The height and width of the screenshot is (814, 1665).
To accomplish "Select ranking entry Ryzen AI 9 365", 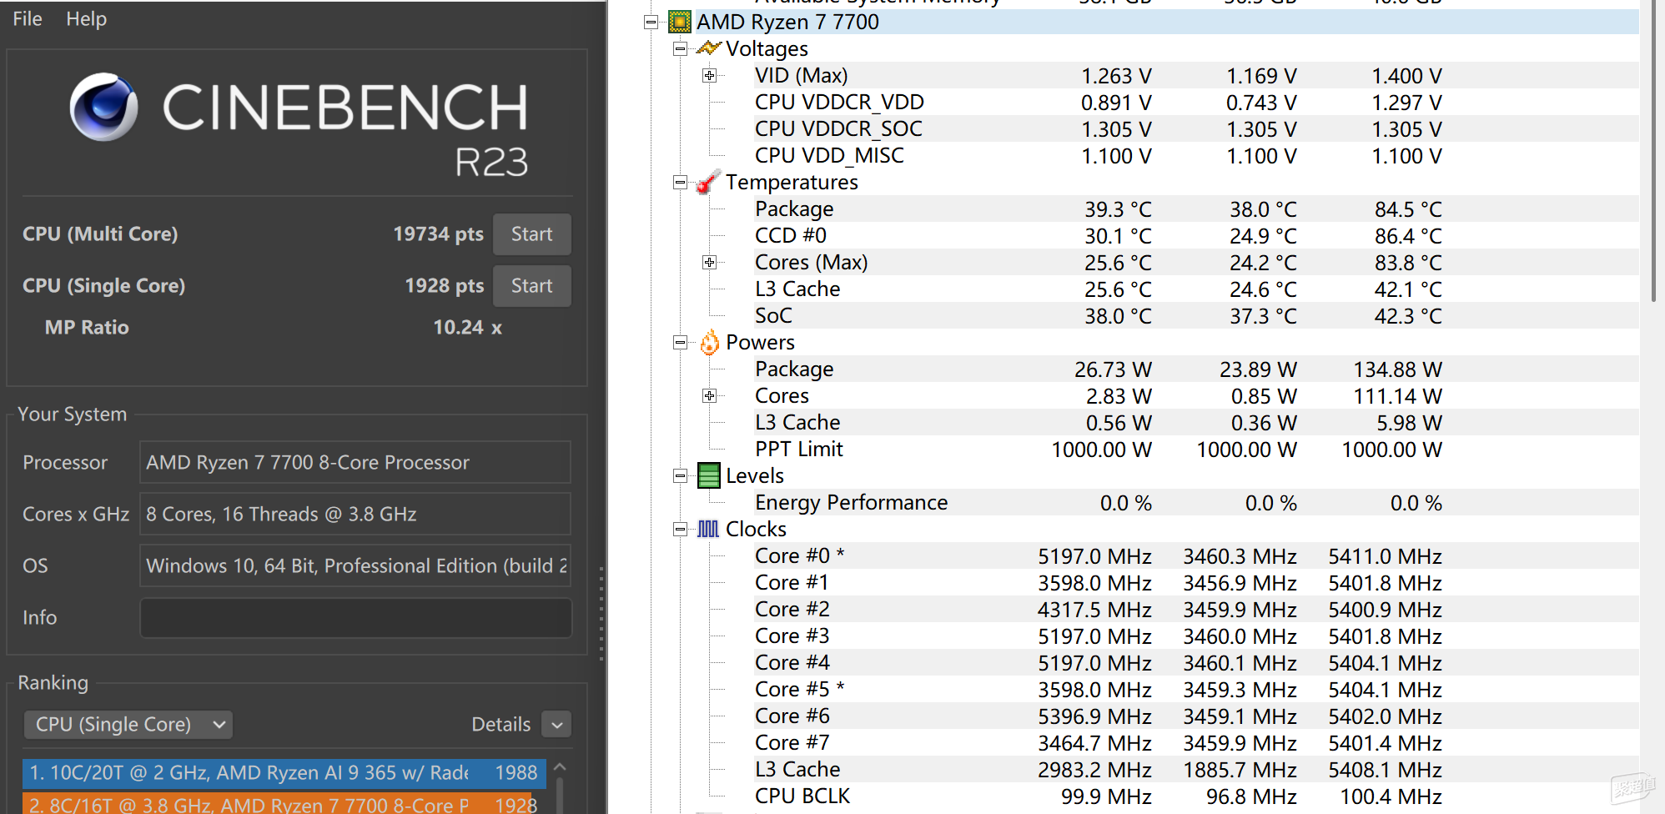I will coord(284,773).
